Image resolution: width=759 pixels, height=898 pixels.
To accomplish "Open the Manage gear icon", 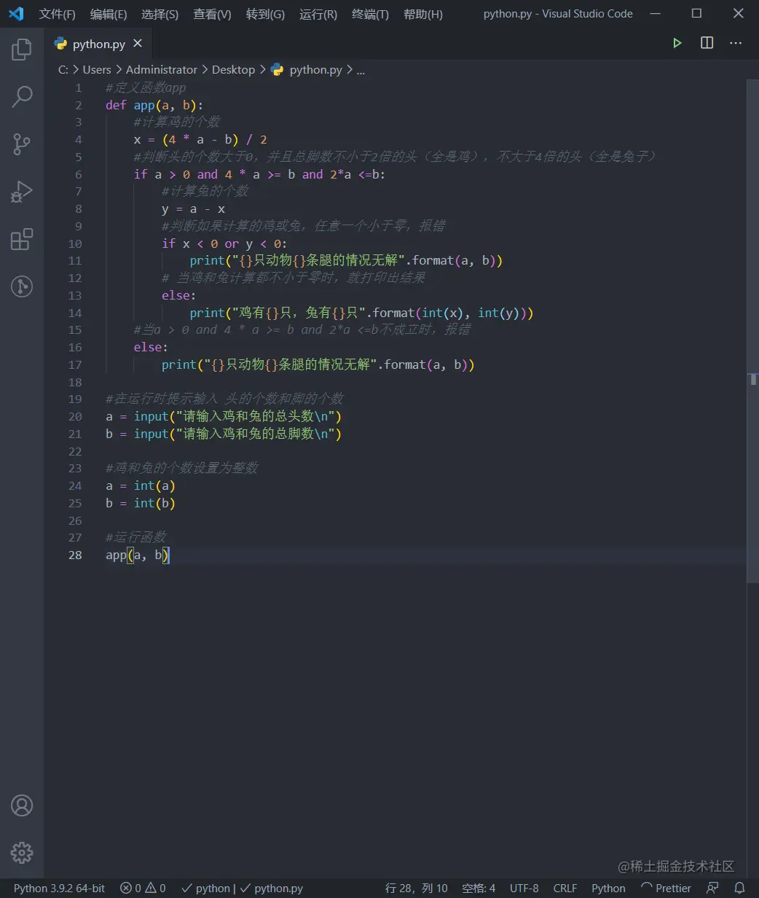I will click(x=22, y=853).
